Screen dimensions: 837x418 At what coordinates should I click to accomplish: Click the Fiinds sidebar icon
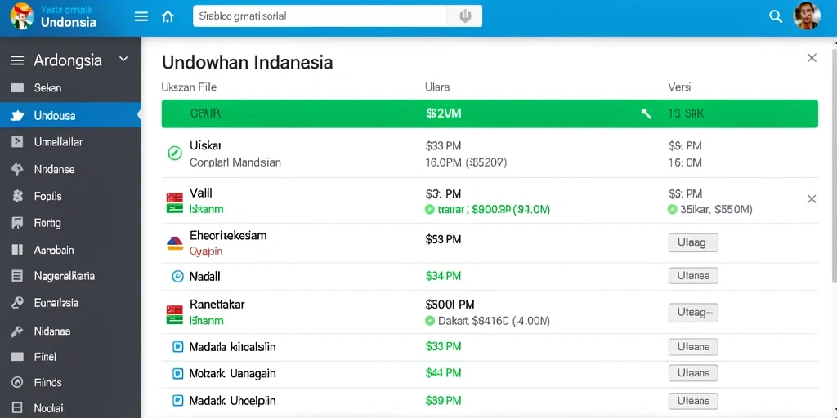point(17,382)
